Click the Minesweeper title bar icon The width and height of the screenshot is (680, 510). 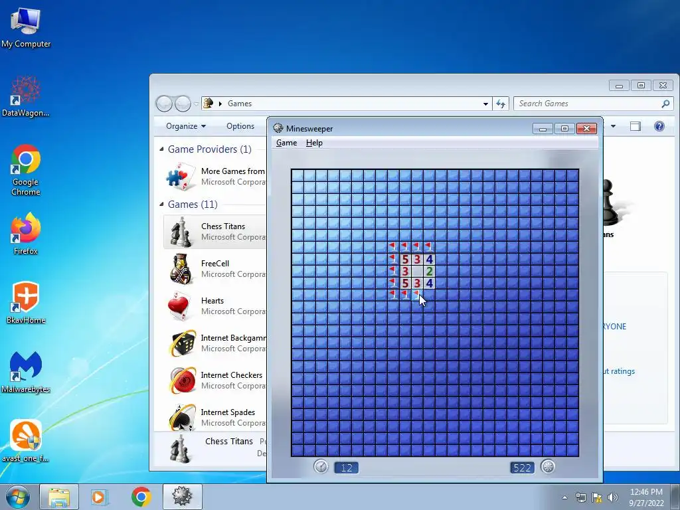pos(278,128)
